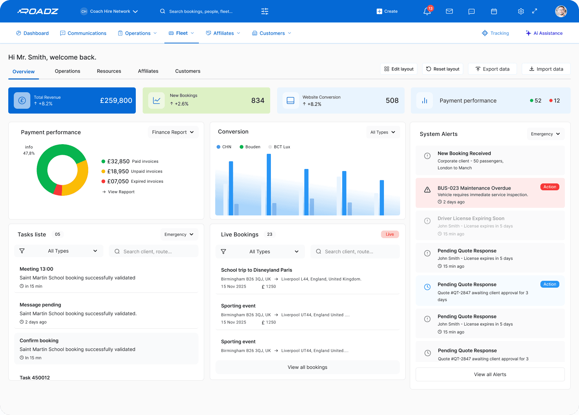
Task: Switch to the Customers dashboard tab
Action: pos(188,71)
